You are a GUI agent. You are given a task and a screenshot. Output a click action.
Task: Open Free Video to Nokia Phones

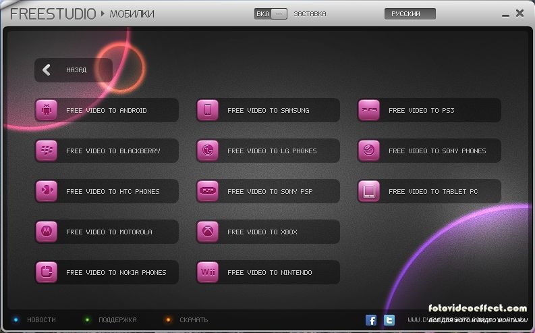coord(107,272)
